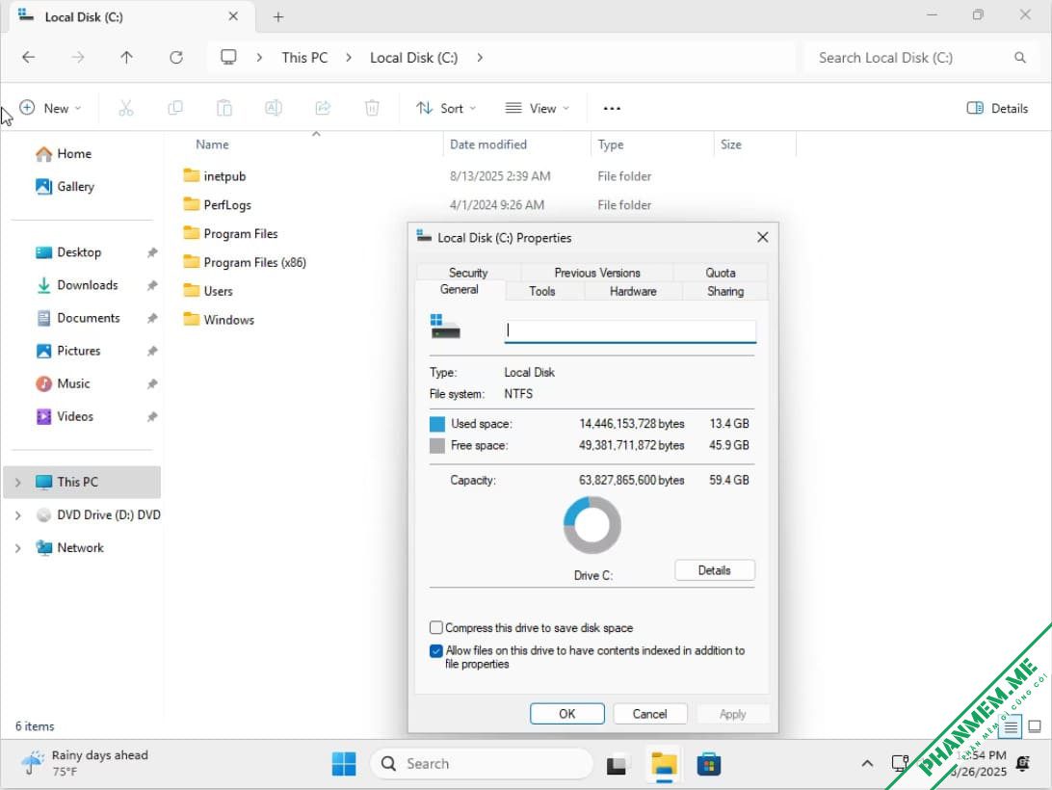This screenshot has width=1052, height=790.
Task: Select the Tools tab
Action: pyautogui.click(x=542, y=291)
